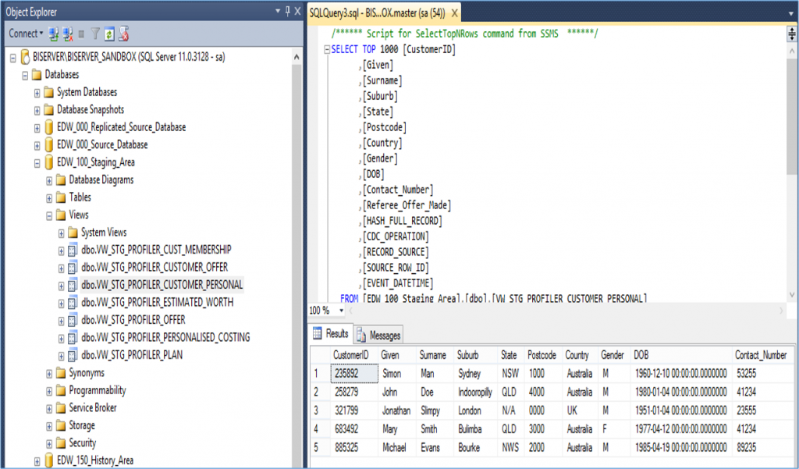Select the Results tab

[331, 334]
